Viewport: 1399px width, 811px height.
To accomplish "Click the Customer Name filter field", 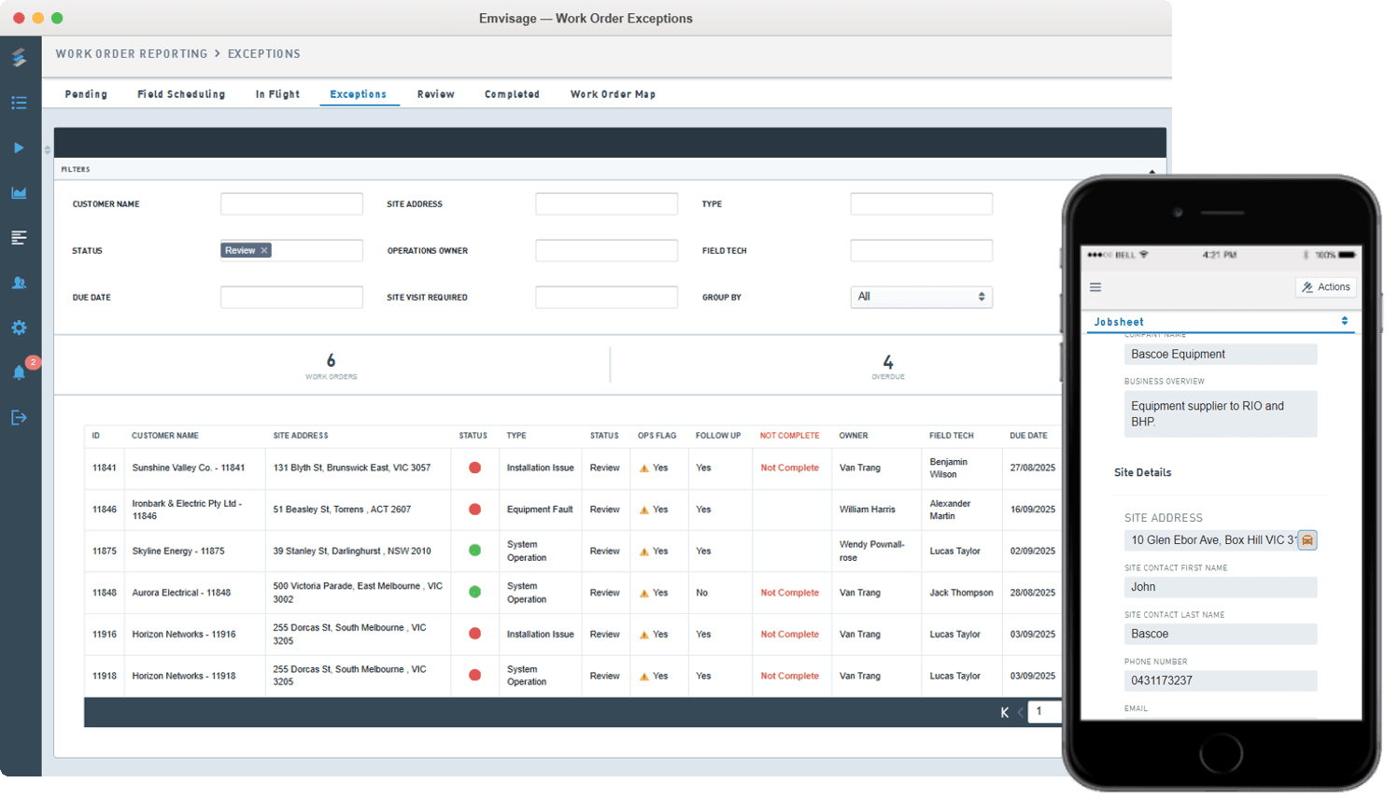I will (x=291, y=204).
